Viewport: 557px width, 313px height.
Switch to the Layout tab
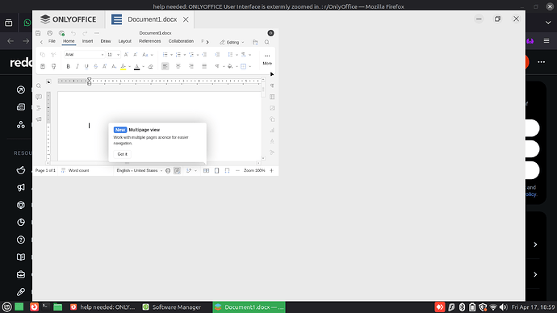pos(124,41)
